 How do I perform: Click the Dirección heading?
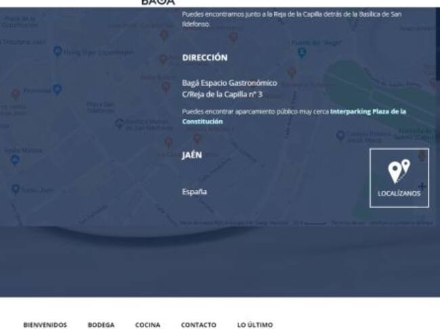tap(204, 58)
